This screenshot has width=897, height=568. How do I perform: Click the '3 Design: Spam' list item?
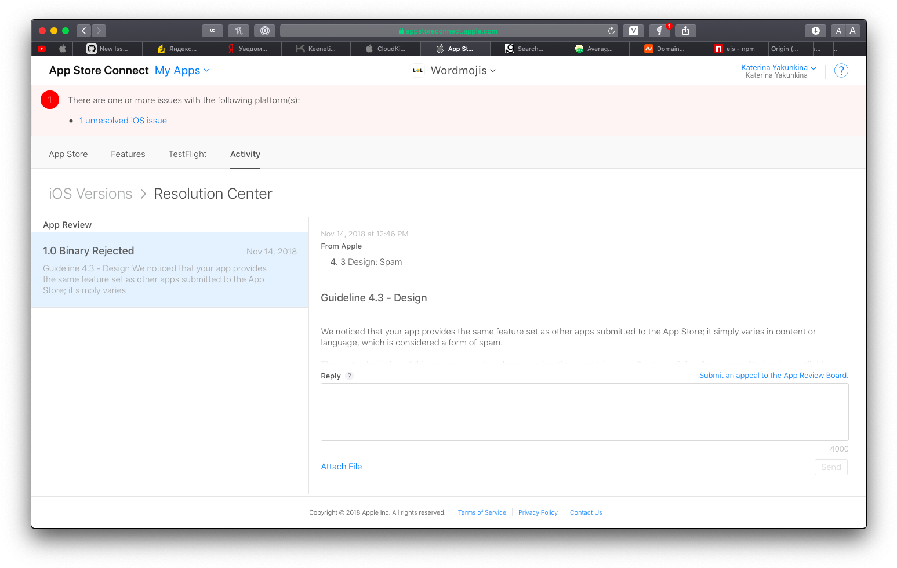point(371,262)
